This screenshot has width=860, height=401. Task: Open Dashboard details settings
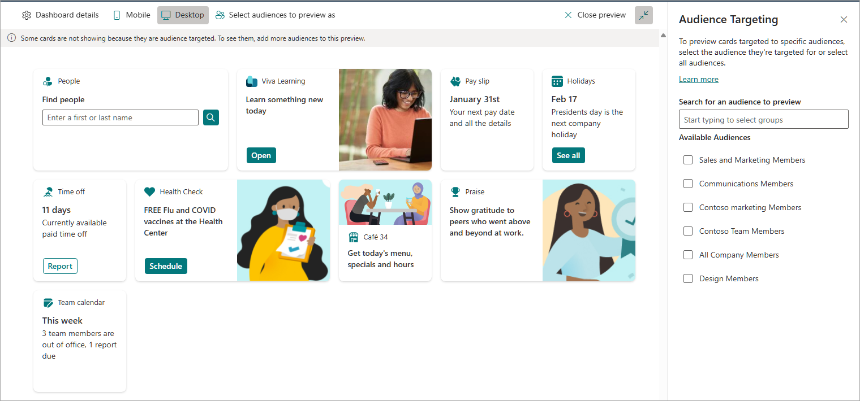tap(60, 15)
